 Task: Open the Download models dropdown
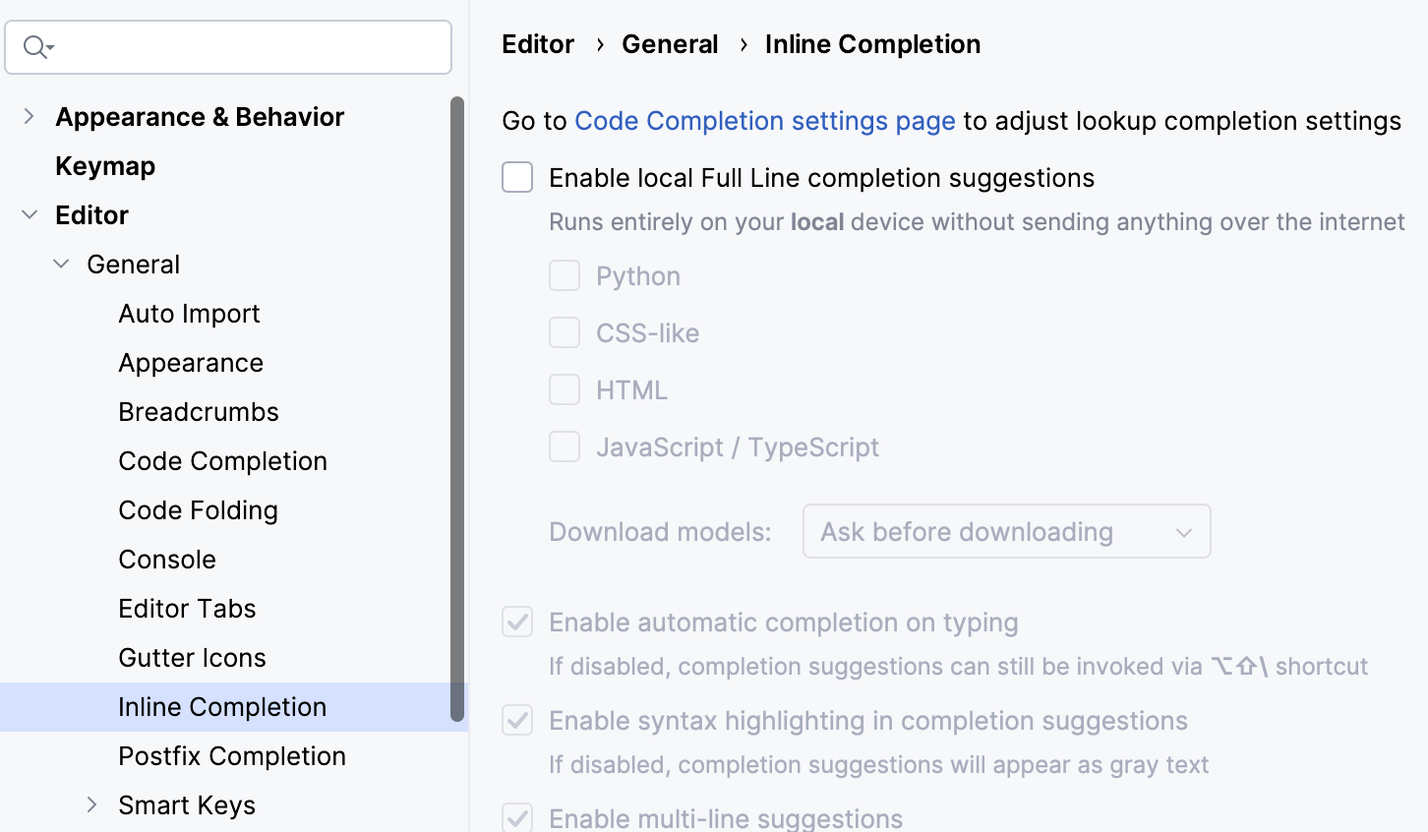[1006, 532]
